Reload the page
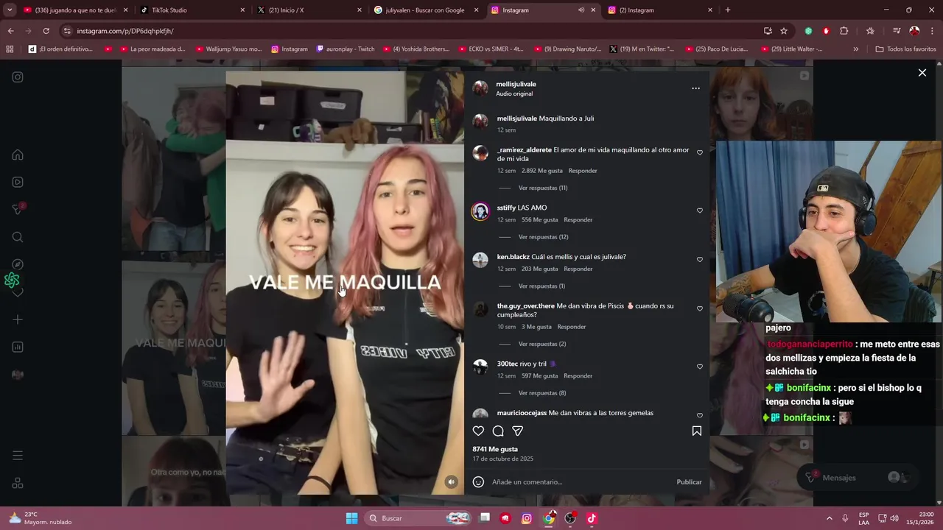 [x=46, y=31]
